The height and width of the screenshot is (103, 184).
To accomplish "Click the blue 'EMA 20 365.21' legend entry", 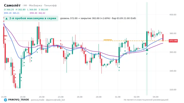I will point(11,13).
